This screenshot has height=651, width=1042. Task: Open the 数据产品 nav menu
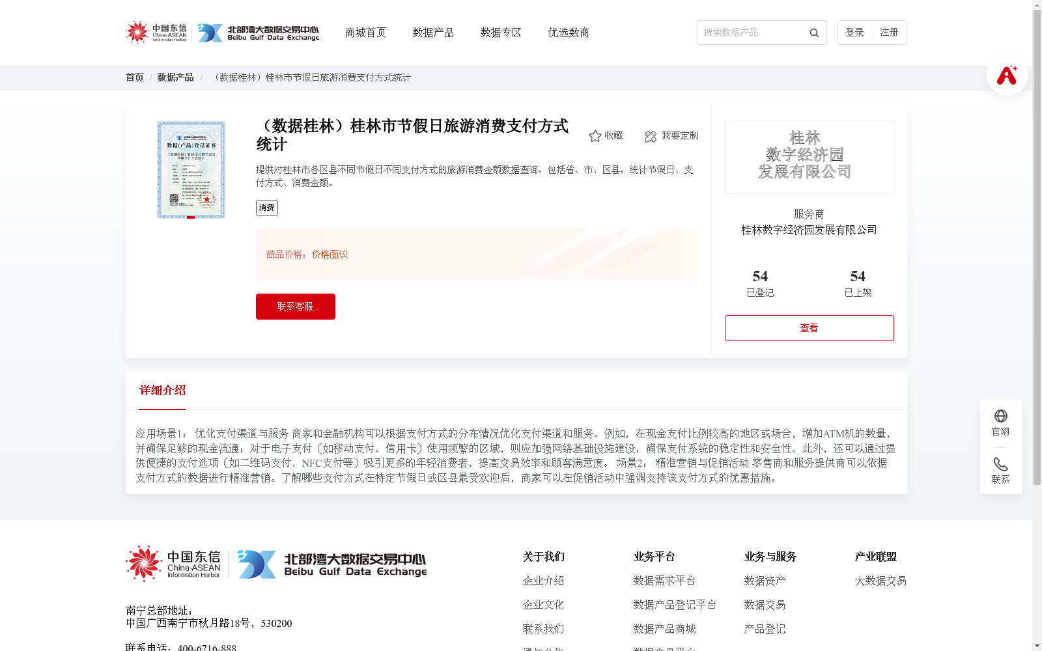coord(433,33)
